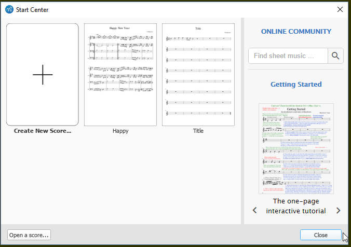
Task: Click the one-page interactive tutorial caption
Action: 296,206
